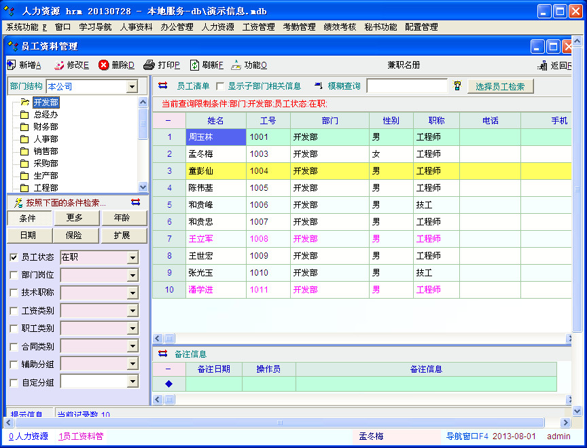Click the swap-arrows icon in condition search header
The image size is (587, 448).
[135, 202]
